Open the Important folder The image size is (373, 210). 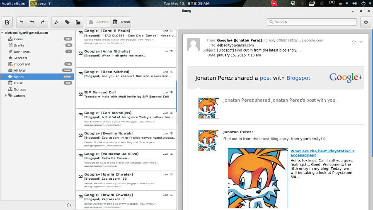coord(37,64)
